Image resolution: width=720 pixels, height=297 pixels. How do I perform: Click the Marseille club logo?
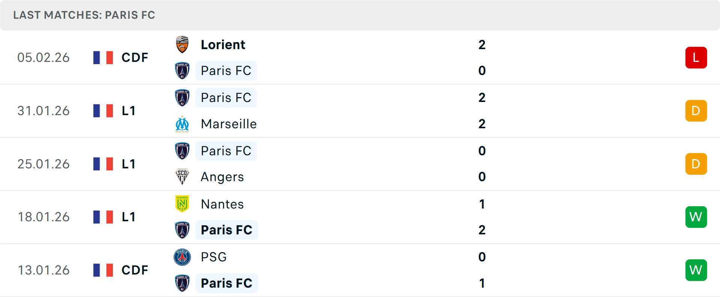[182, 124]
